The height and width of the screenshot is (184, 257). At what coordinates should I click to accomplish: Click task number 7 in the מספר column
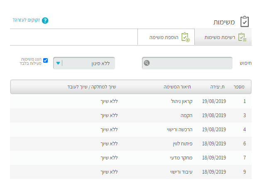pos(245,158)
